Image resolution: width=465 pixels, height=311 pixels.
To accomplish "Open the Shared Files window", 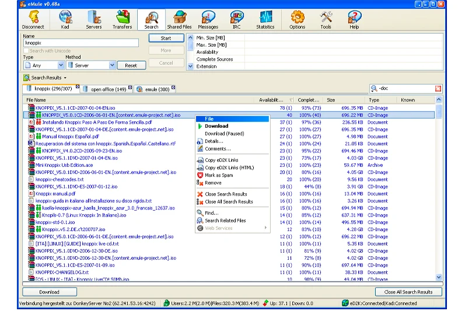I will (179, 19).
